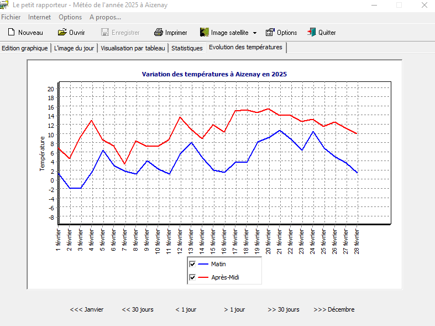Expand the Image satellite dropdown arrow
The height and width of the screenshot is (326, 435).
pos(255,33)
